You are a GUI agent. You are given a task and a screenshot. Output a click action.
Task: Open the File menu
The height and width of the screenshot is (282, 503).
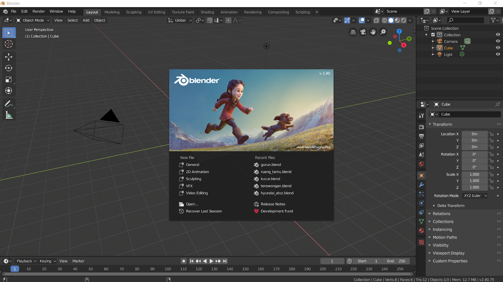pyautogui.click(x=14, y=11)
